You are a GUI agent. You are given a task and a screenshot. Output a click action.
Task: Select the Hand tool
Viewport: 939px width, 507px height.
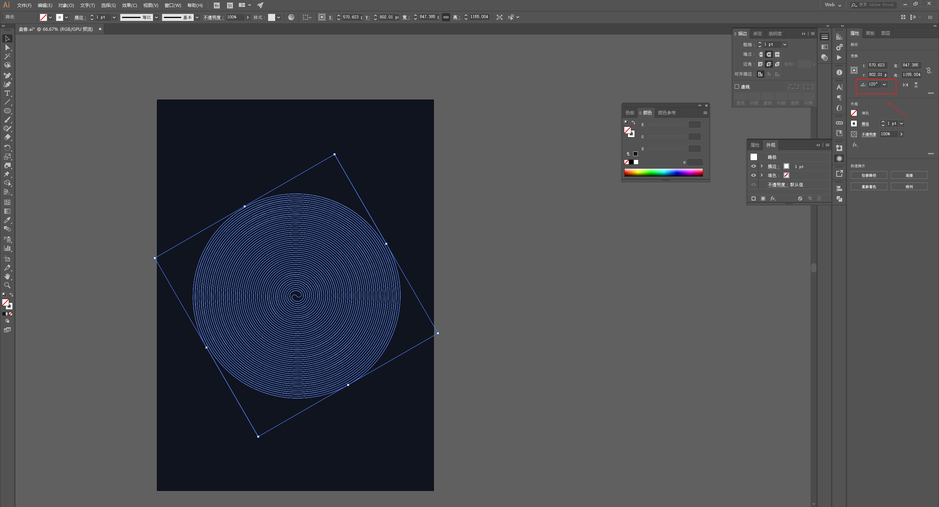tap(7, 276)
